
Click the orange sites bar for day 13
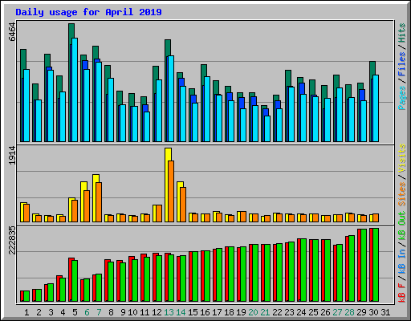(x=171, y=191)
